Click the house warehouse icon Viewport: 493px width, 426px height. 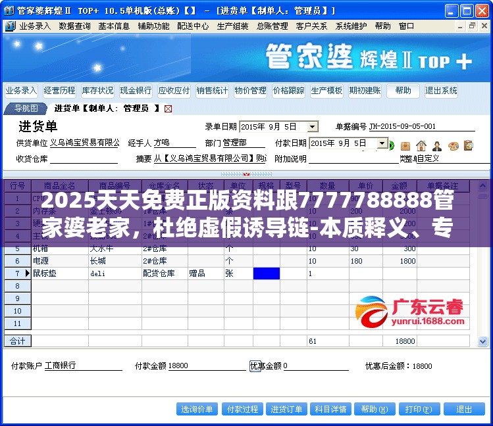[x=421, y=146]
